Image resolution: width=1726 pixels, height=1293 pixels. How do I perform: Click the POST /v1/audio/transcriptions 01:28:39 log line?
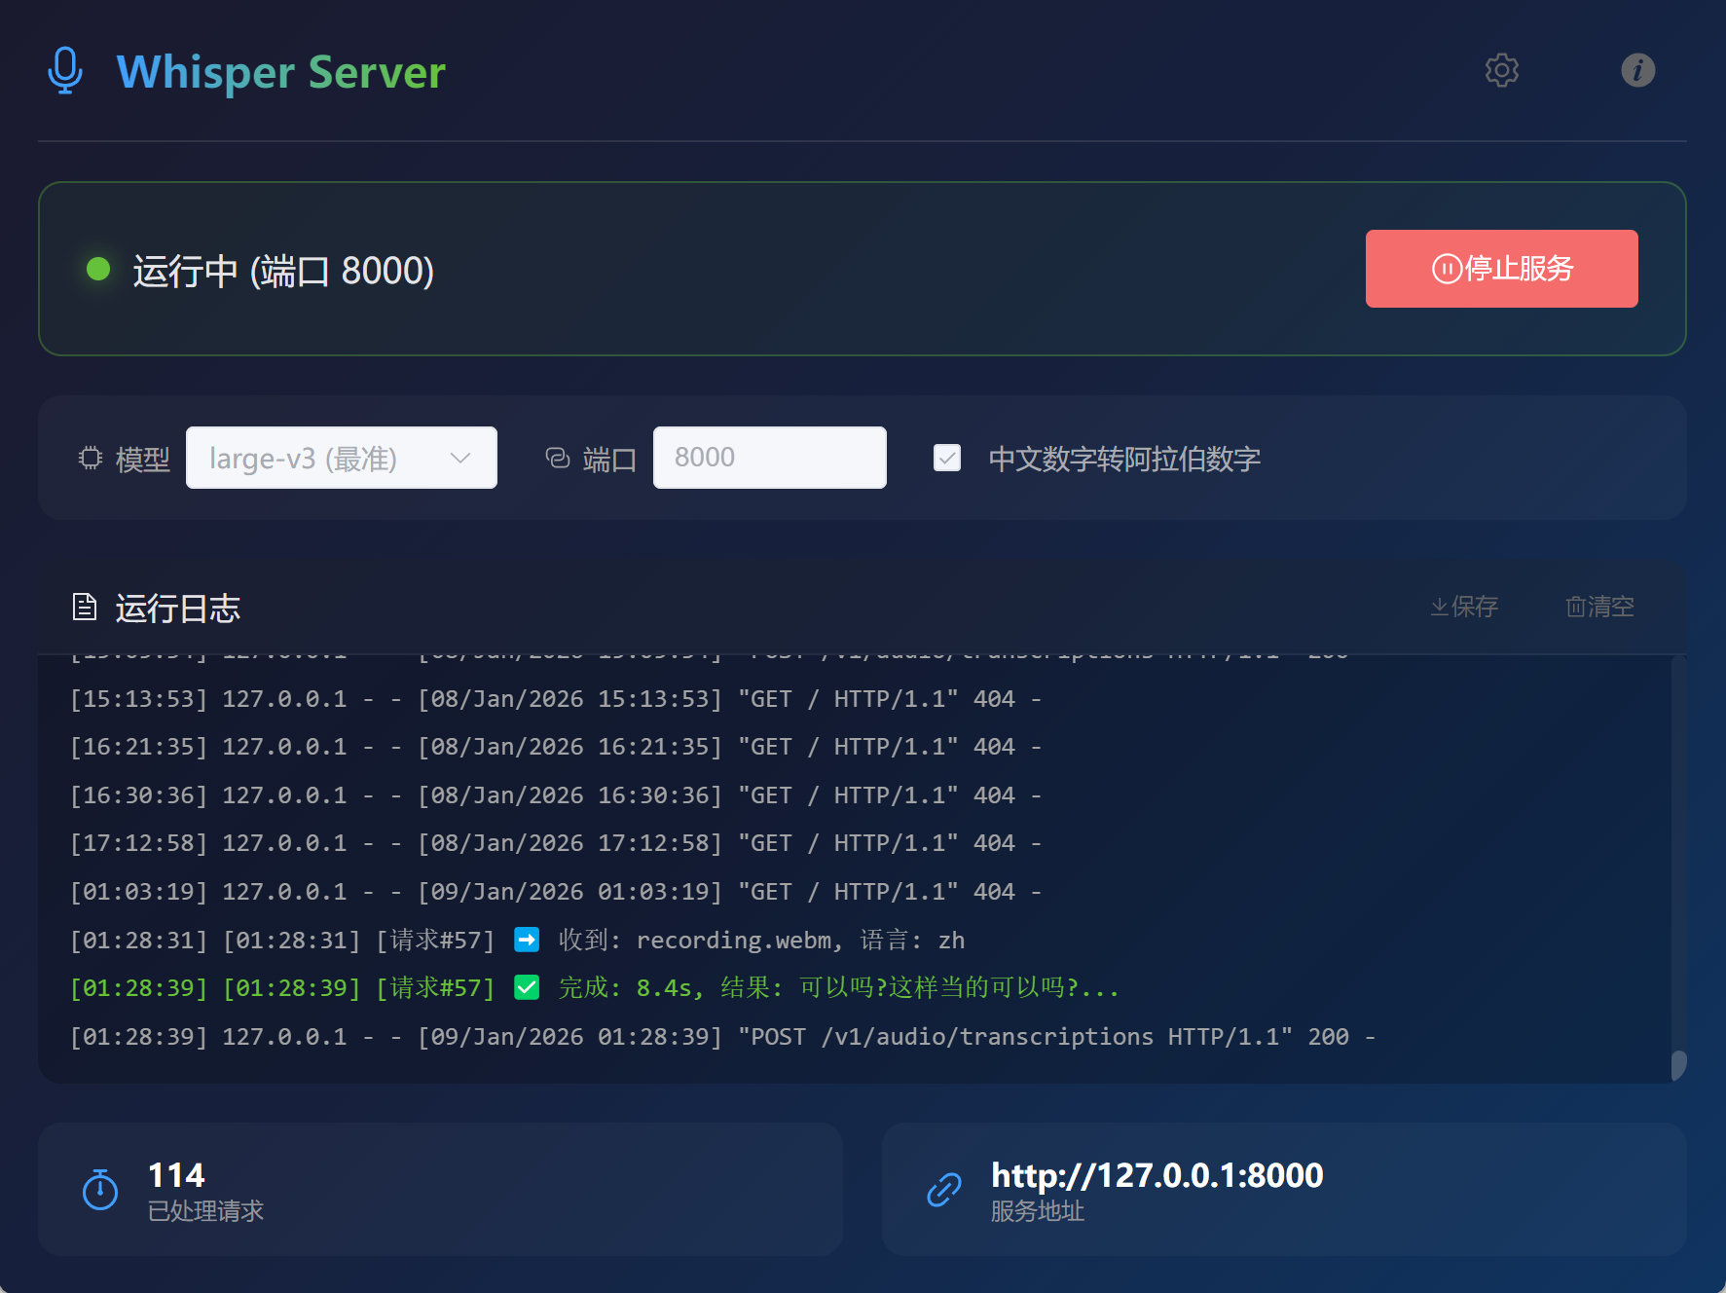(723, 1037)
